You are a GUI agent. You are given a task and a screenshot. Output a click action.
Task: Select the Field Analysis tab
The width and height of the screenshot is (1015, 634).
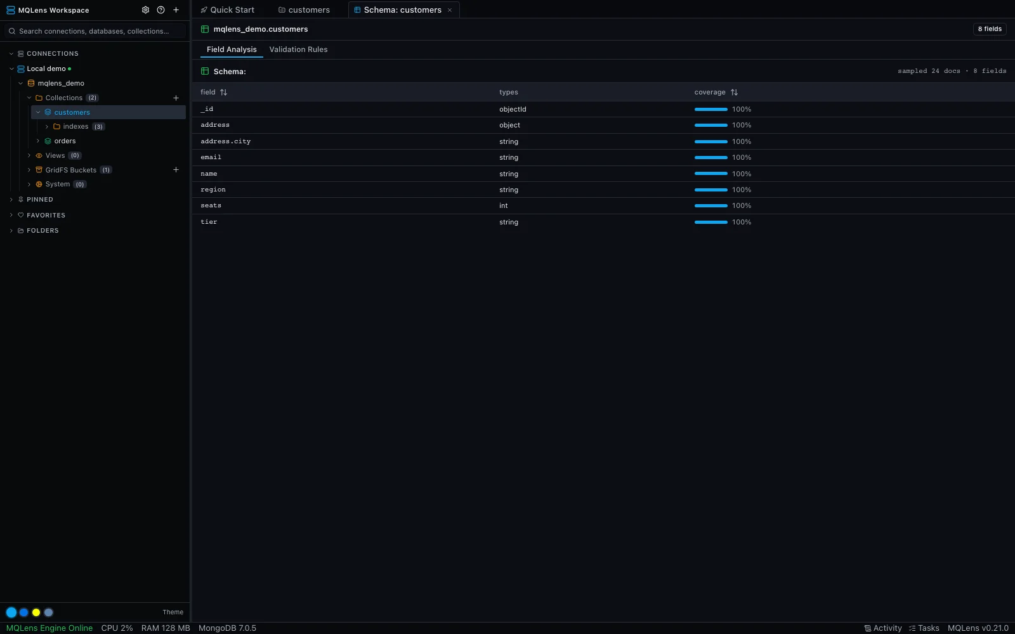tap(232, 49)
